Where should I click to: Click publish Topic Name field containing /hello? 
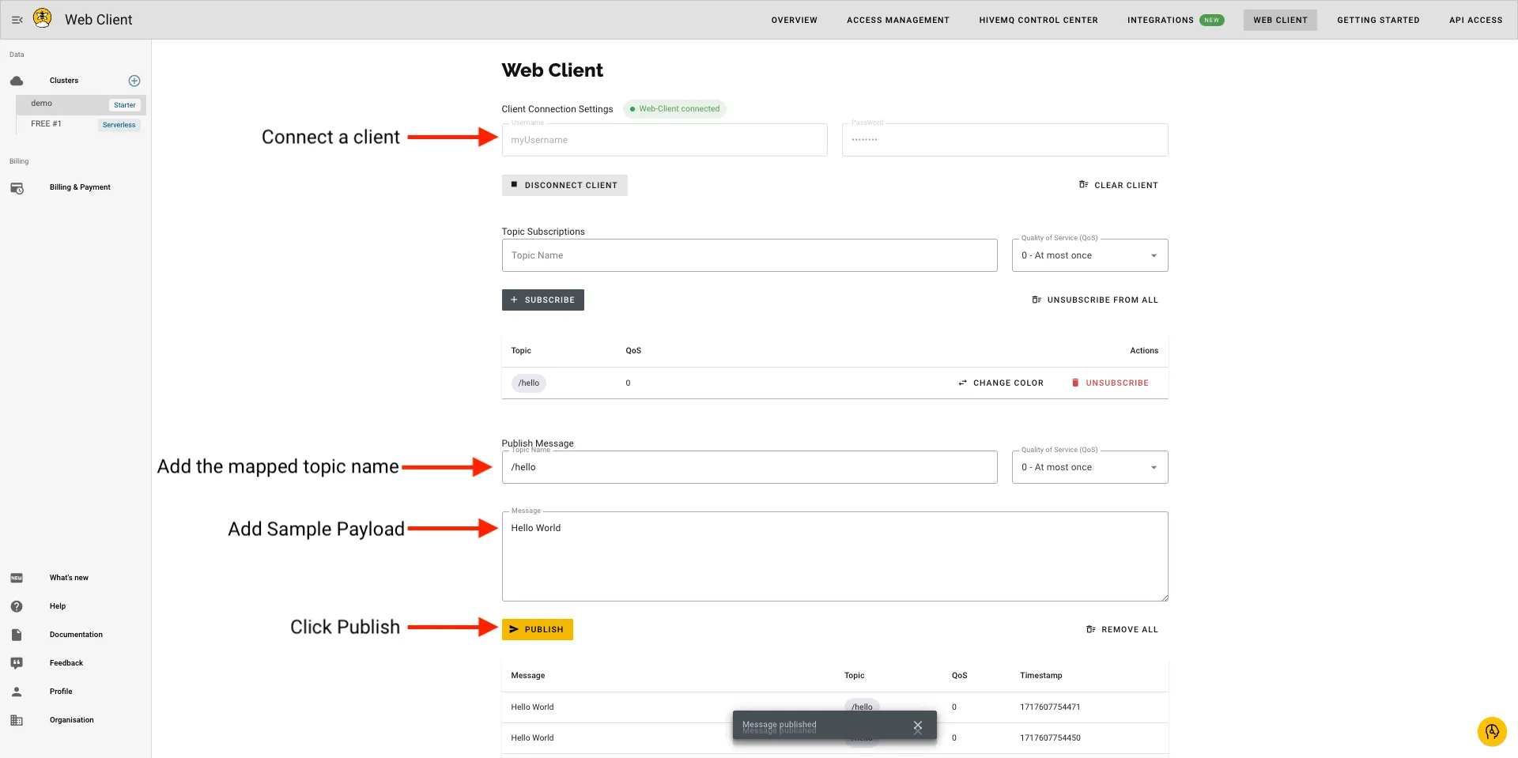(750, 467)
